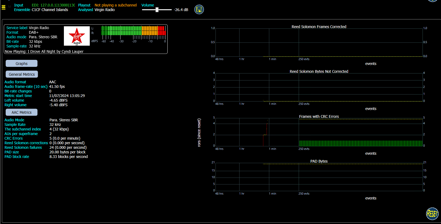Click the -26.4 dB volume value

181,10
